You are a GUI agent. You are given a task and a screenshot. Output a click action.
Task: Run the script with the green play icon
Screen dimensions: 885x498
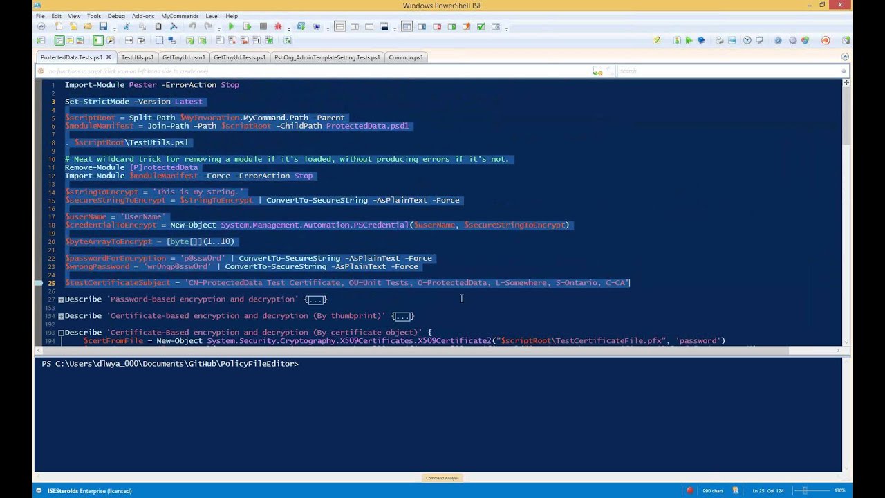tap(231, 26)
